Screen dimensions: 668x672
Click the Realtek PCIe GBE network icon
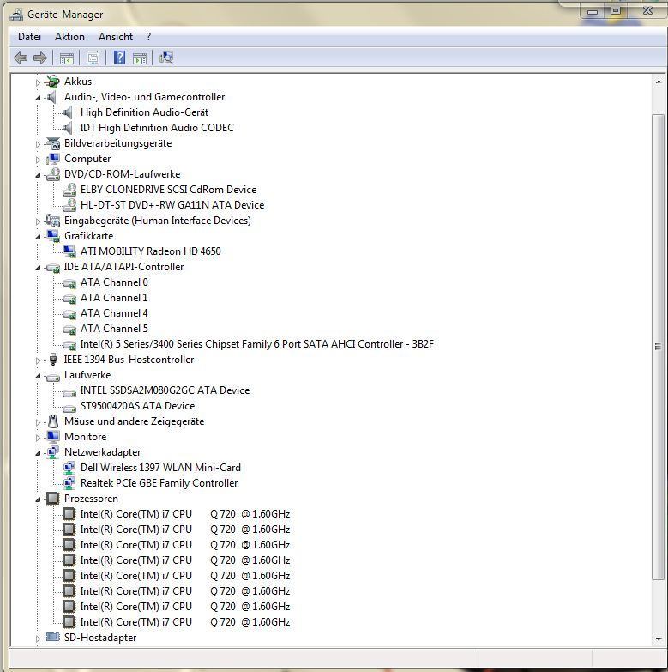69,483
